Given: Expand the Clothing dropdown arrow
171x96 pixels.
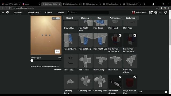Looking at the screenshot, I should pos(90,18).
